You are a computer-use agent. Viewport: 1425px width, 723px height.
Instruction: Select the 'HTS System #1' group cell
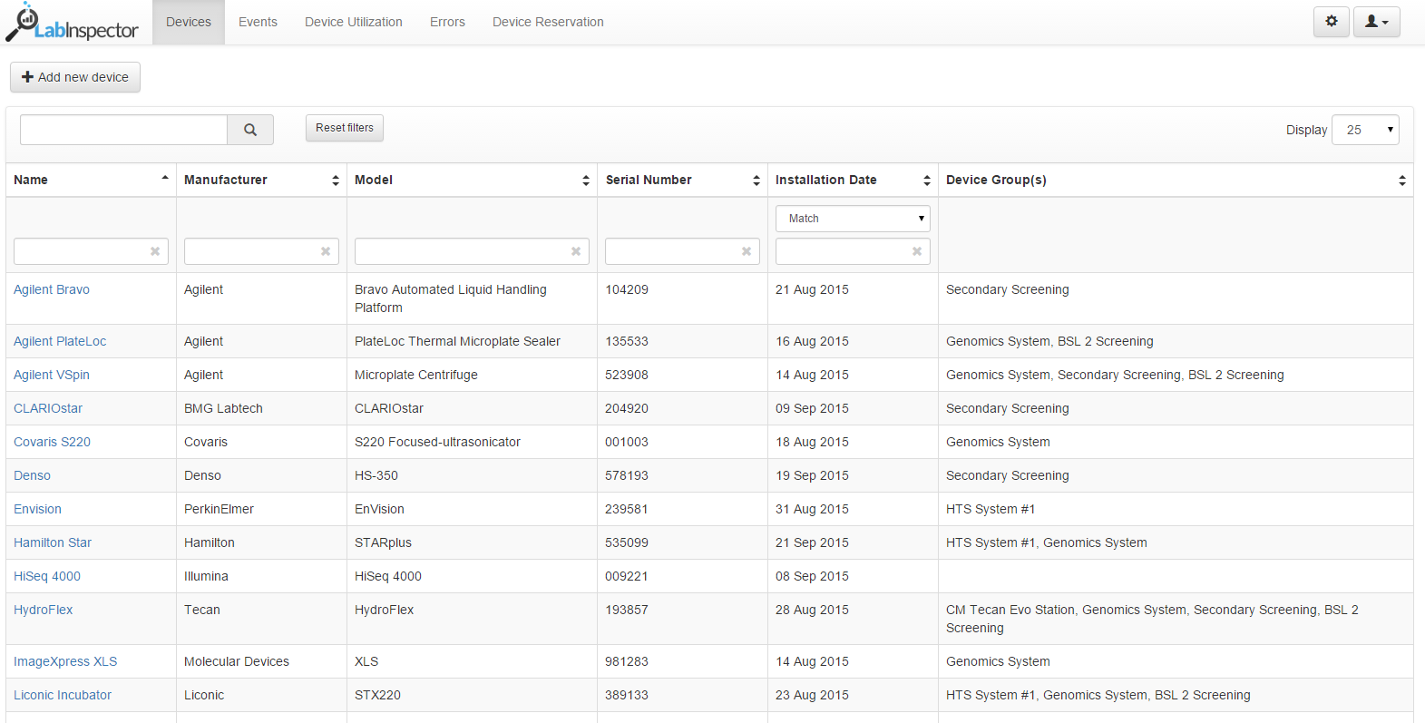click(x=1176, y=509)
